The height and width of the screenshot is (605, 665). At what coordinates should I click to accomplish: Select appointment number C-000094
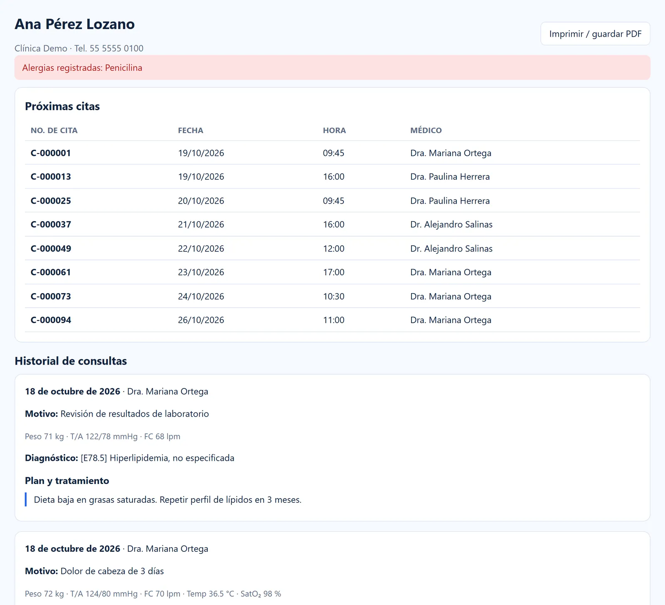51,320
